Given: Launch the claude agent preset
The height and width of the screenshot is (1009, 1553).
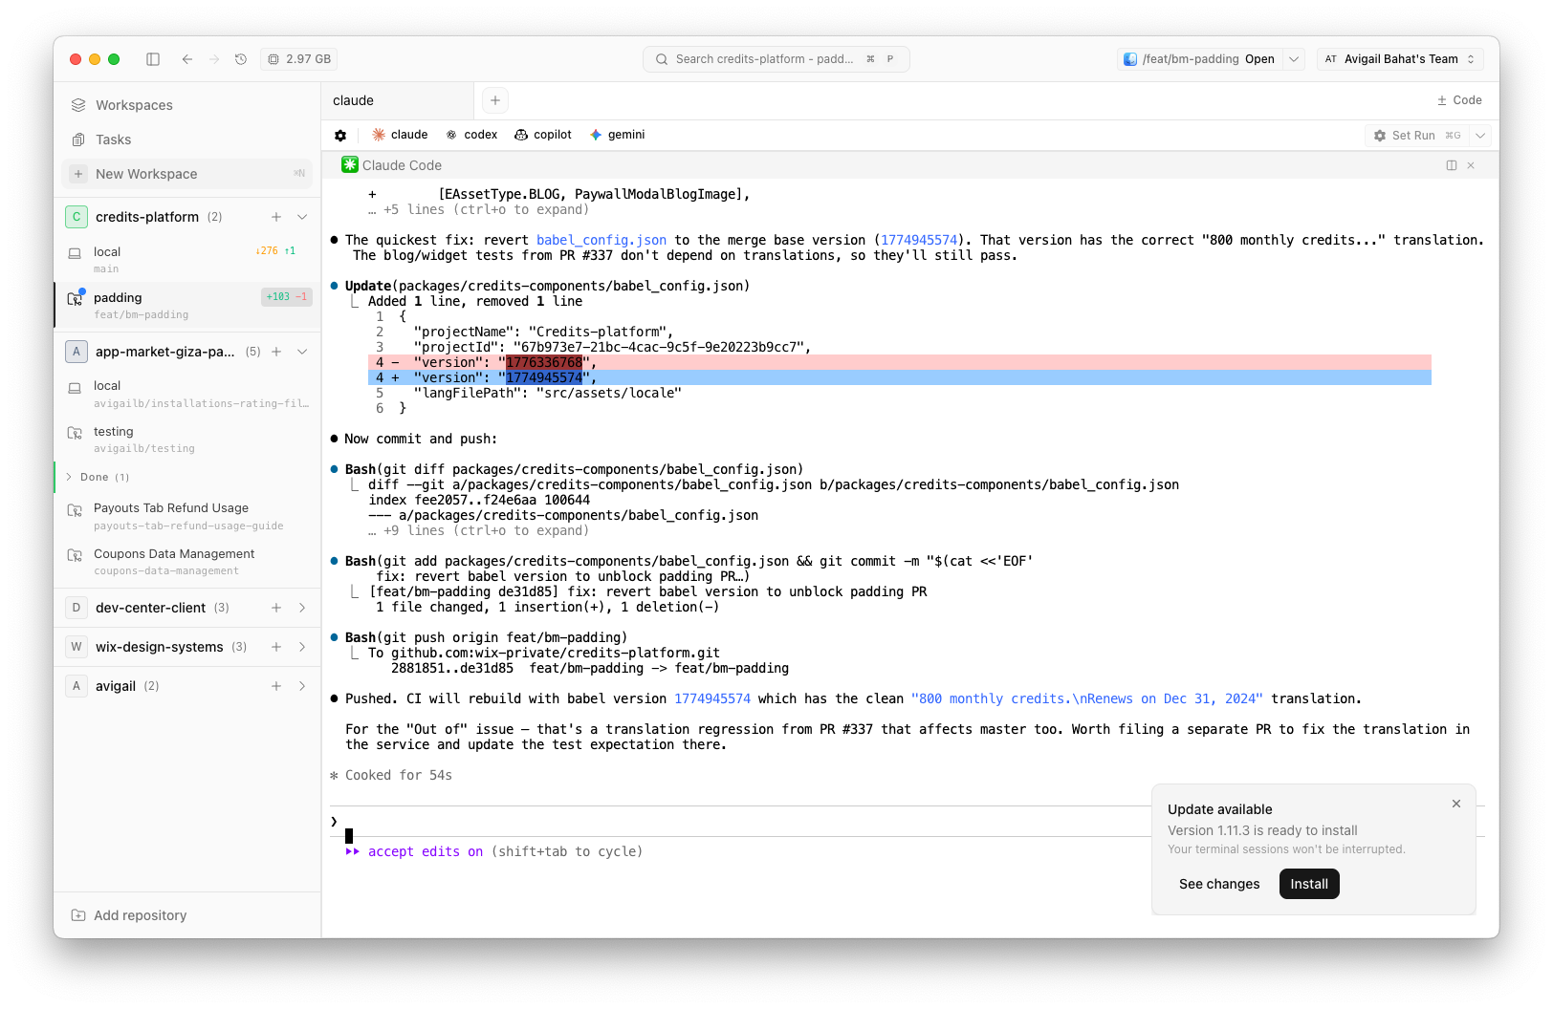Looking at the screenshot, I should (x=400, y=135).
